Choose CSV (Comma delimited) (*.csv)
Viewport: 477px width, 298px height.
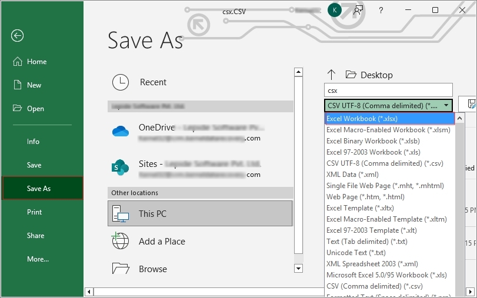coord(390,286)
